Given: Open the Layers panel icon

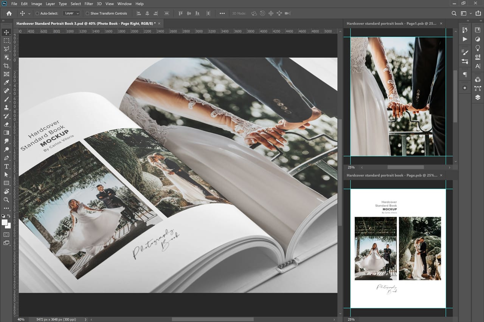Looking at the screenshot, I should point(478,97).
